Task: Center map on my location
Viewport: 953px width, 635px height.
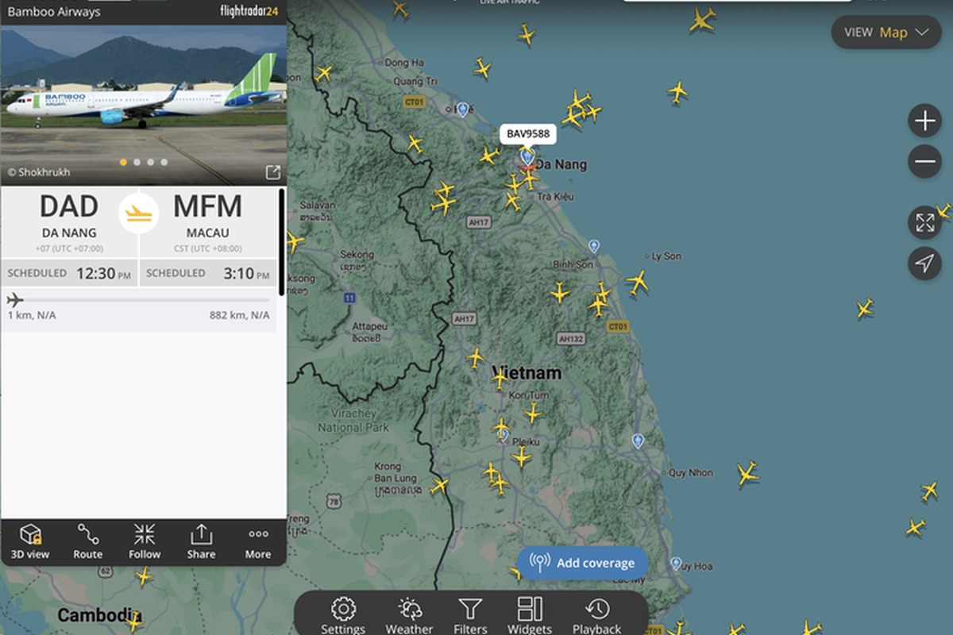Action: coord(925,263)
